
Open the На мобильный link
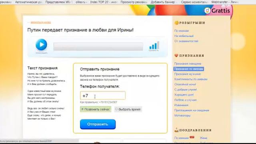pyautogui.click(x=184, y=36)
